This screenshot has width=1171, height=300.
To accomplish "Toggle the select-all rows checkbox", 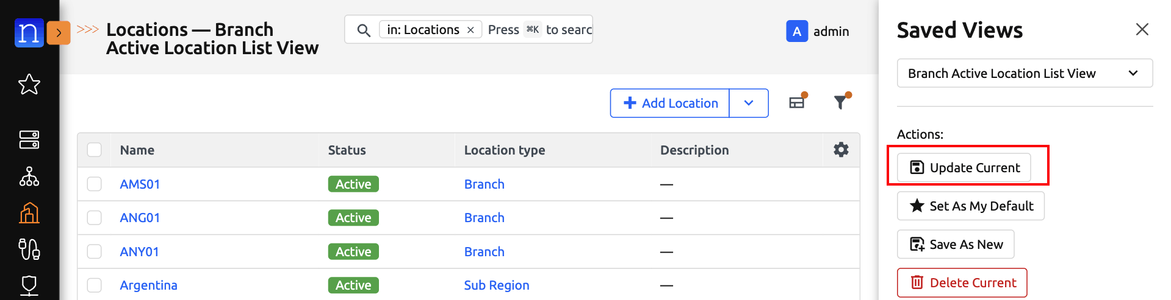I will click(x=94, y=150).
